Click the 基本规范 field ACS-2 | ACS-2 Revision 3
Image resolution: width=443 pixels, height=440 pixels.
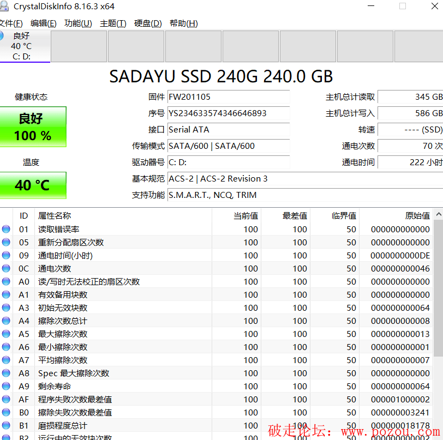point(305,179)
